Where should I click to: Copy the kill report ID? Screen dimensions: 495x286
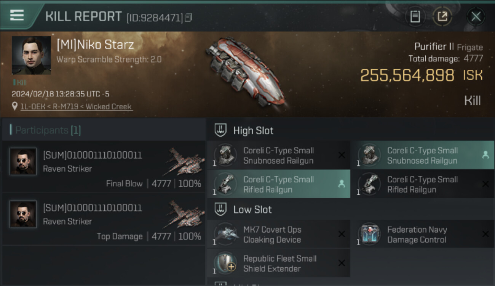click(189, 18)
